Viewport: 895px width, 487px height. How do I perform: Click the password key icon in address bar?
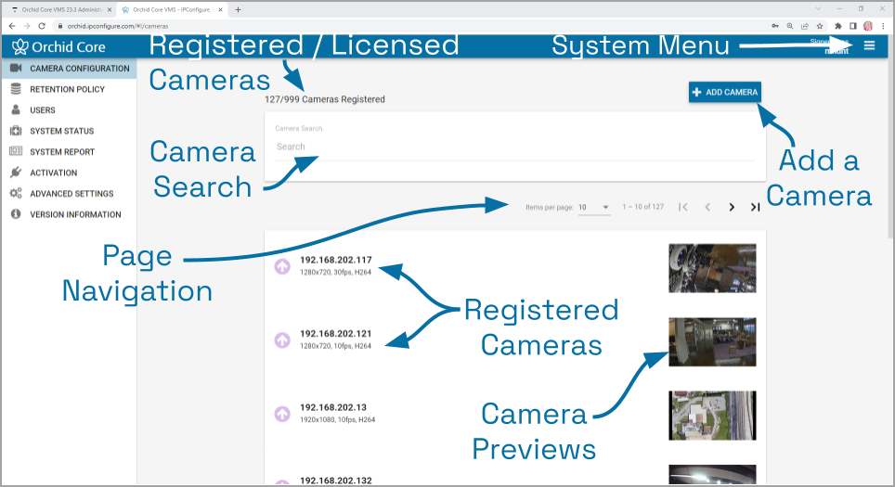[775, 26]
